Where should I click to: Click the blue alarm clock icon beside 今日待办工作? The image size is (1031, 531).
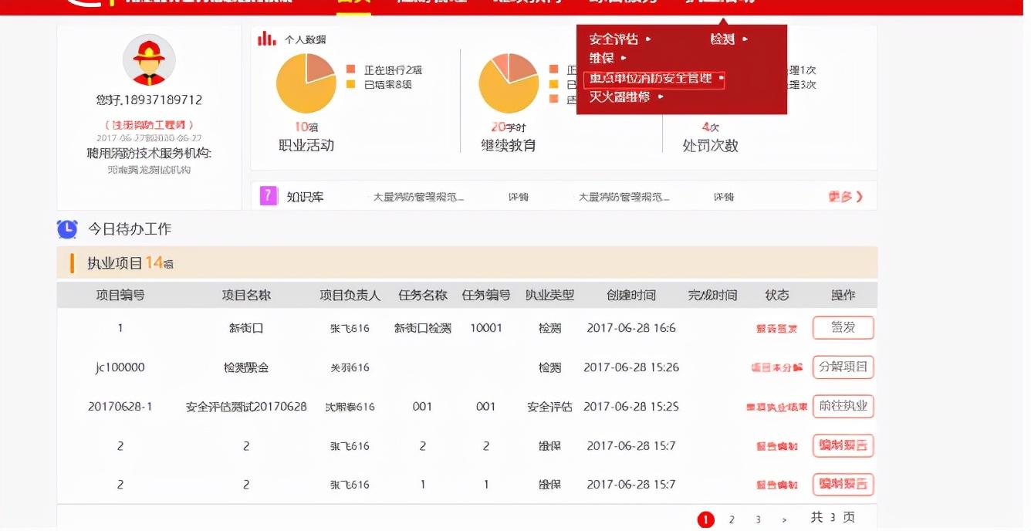(x=67, y=229)
